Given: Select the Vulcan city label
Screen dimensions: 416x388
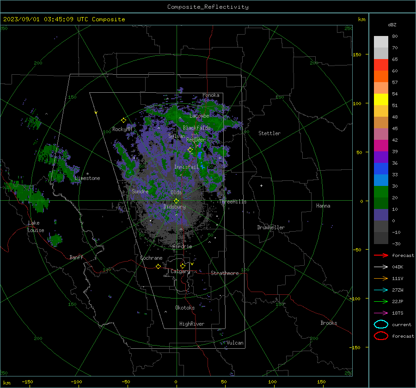Looking at the screenshot, I should pos(235,343).
